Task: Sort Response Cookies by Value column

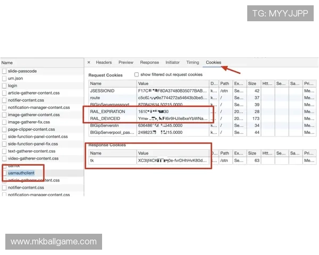Action: (173, 153)
